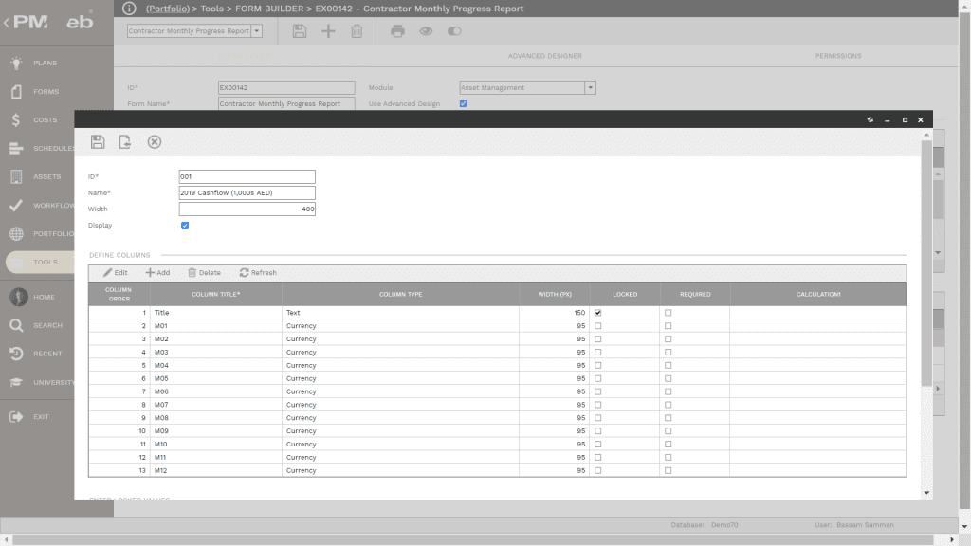This screenshot has height=546, width=971.
Task: Click the dialog ID field containing 001
Action: point(247,176)
